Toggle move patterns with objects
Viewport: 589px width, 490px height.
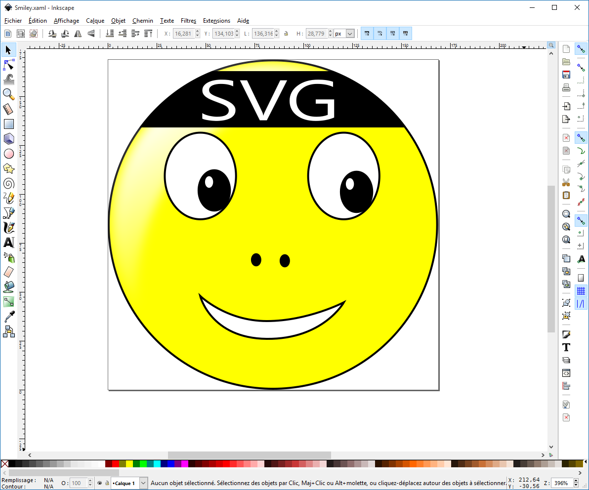[405, 34]
